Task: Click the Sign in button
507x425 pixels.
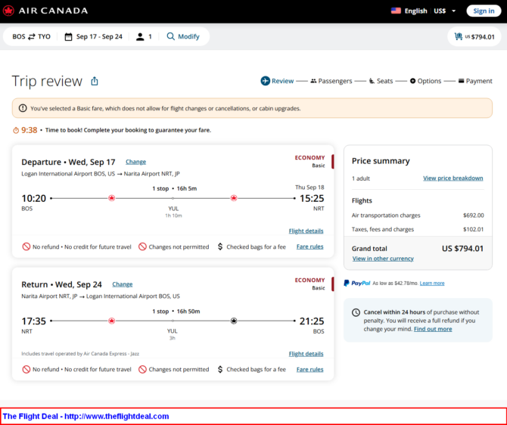Action: [x=484, y=11]
